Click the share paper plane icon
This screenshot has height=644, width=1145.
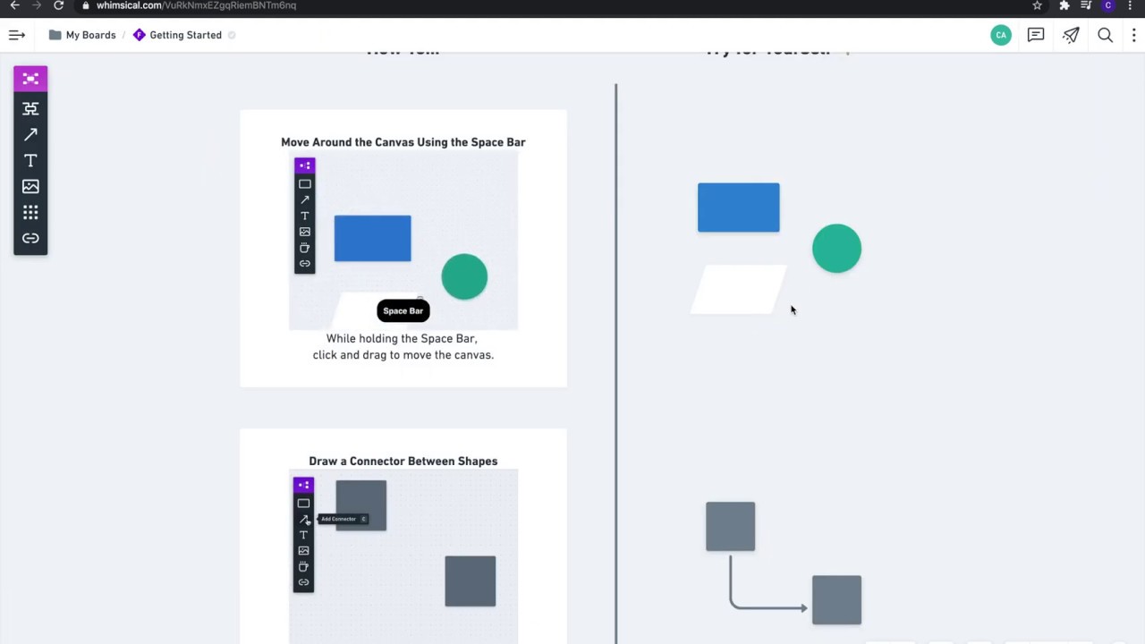pos(1071,35)
